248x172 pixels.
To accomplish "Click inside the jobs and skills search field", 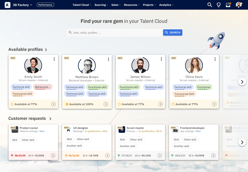I will [114, 32].
